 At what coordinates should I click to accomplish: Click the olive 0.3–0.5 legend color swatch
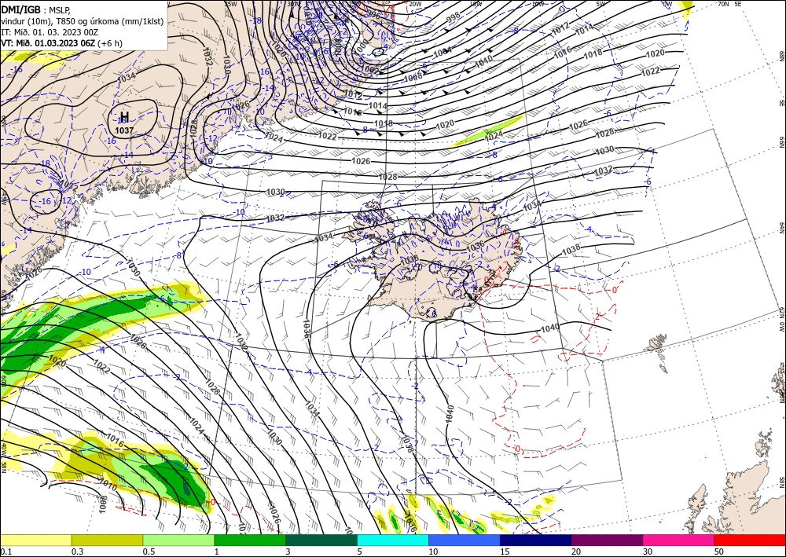[x=107, y=540]
